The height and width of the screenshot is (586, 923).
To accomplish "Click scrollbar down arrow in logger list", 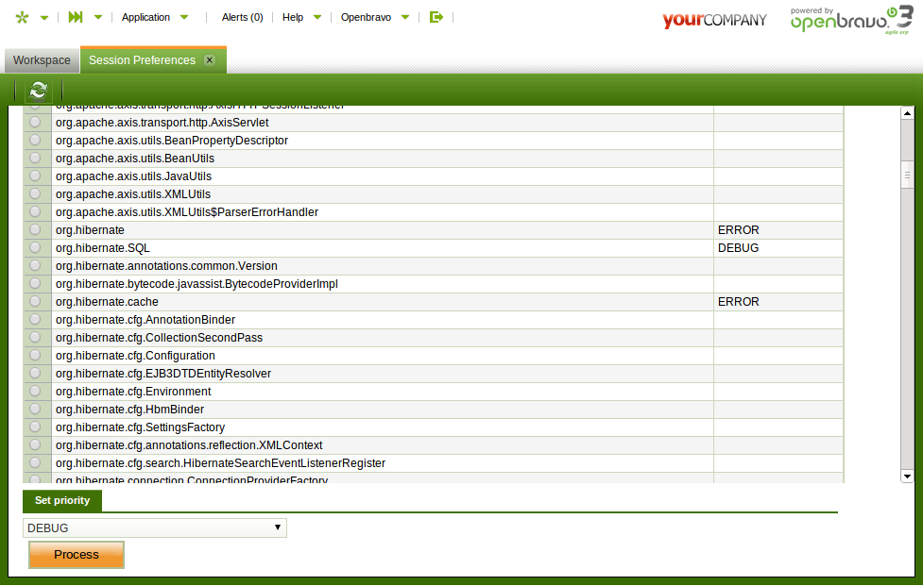I will [x=907, y=477].
